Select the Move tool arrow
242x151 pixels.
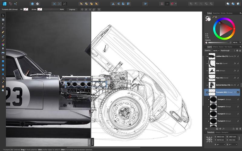tap(3, 15)
